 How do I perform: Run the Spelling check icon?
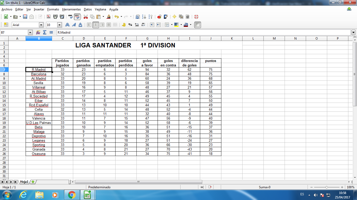tap(71, 17)
